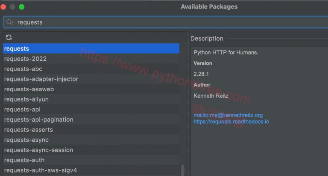Click the green maximize window button
The width and height of the screenshot is (328, 176).
point(21,7)
